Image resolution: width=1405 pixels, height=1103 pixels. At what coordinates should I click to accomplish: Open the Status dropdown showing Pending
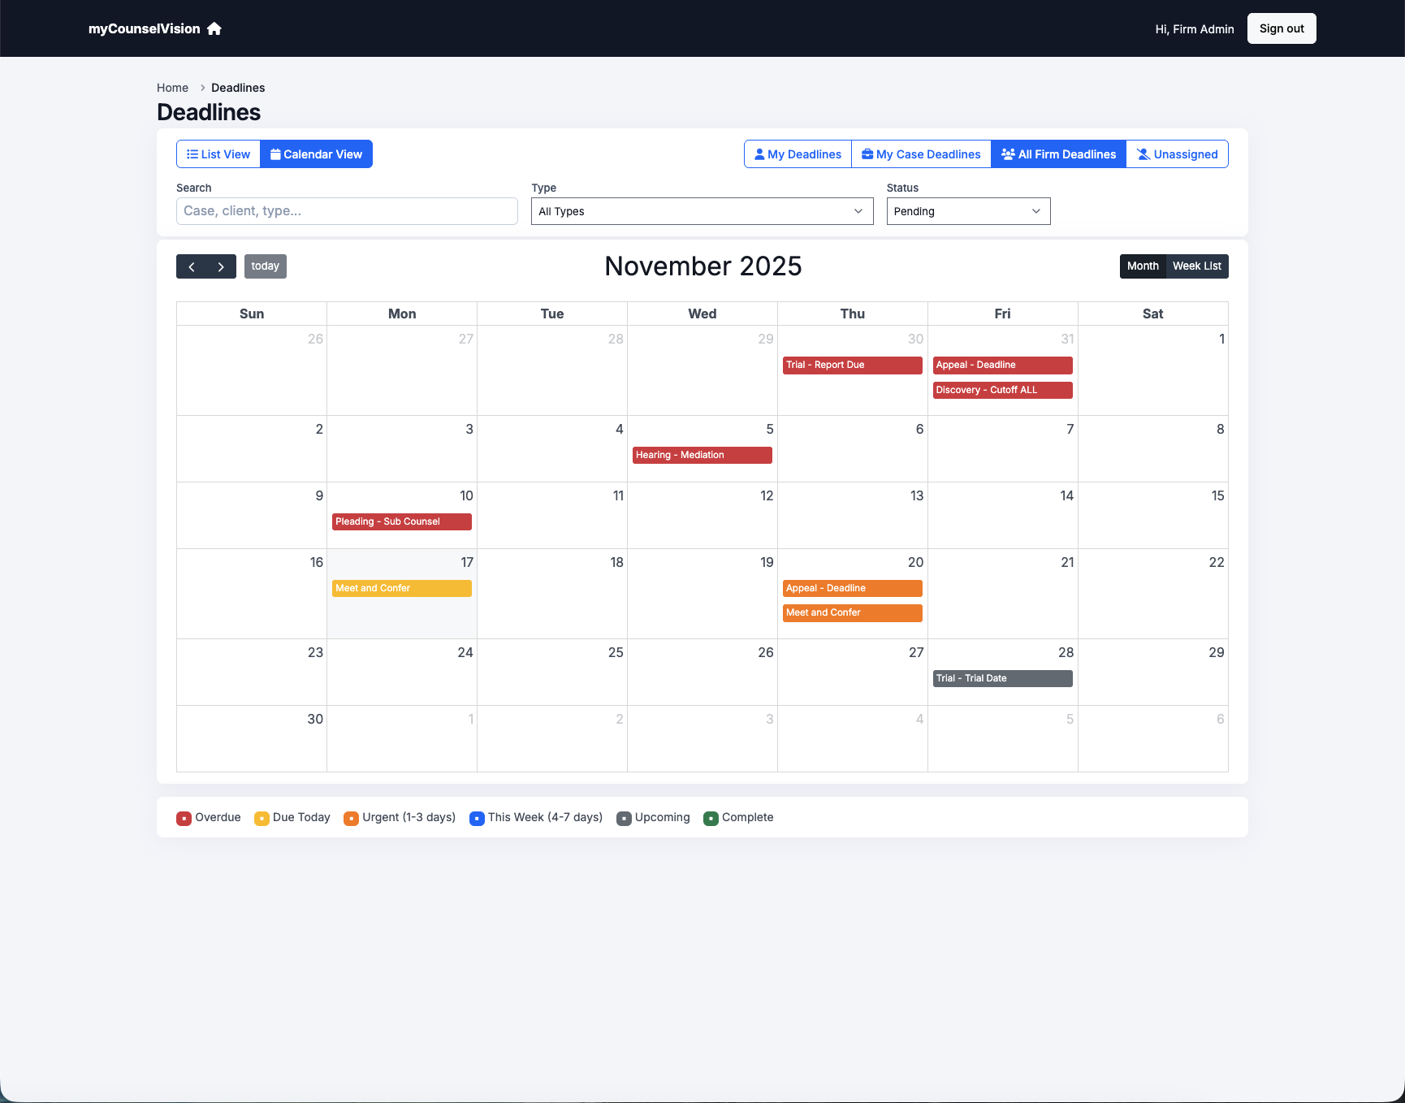coord(968,211)
